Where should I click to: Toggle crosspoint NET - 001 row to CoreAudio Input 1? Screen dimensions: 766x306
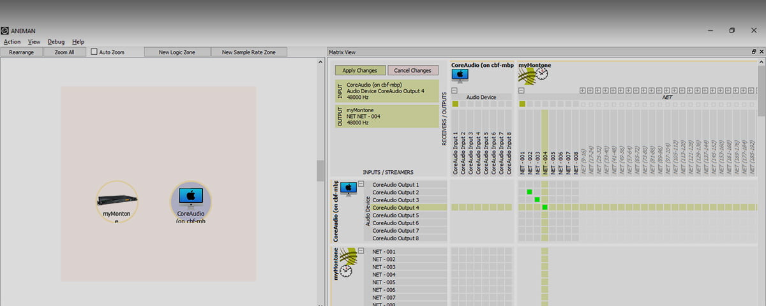[x=455, y=252]
